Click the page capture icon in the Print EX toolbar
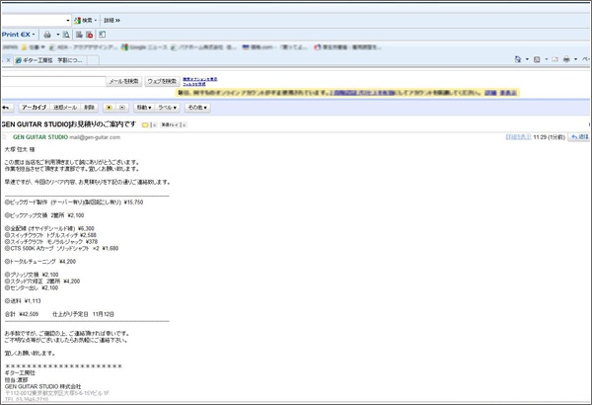 pyautogui.click(x=79, y=35)
